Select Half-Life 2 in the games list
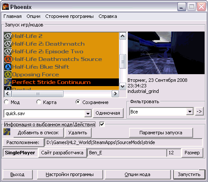Screen dimensions: 208x182 click(61, 36)
